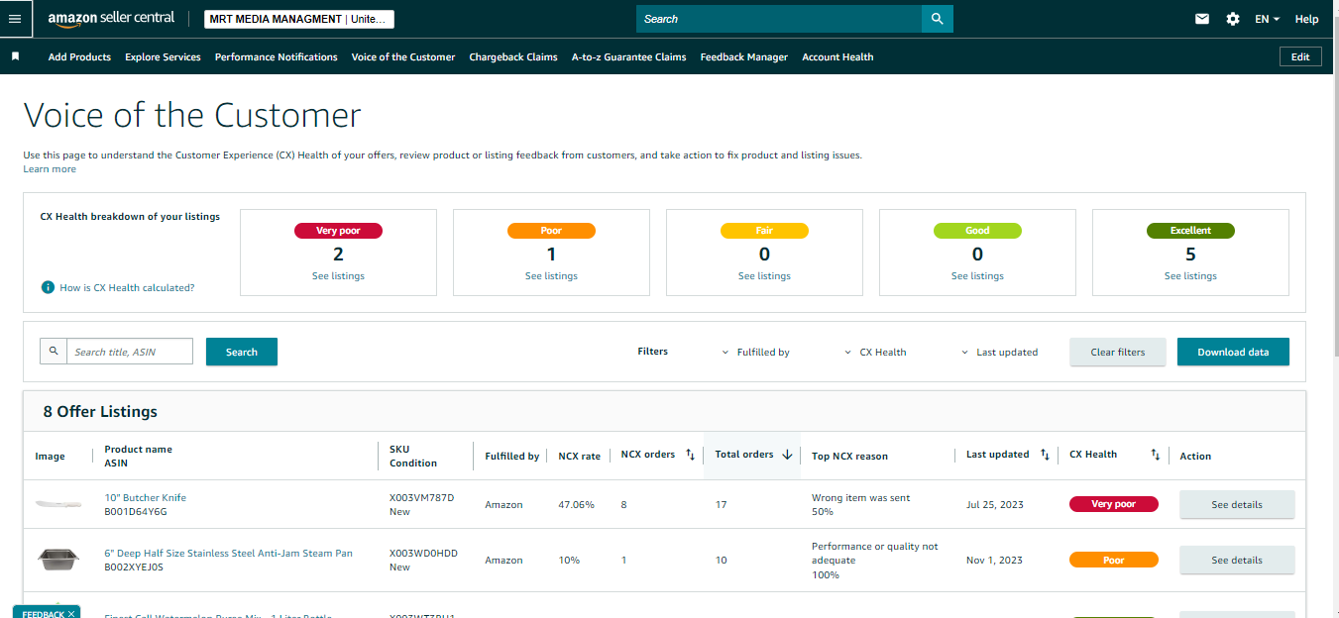Sort by NCX orders arrows
This screenshot has width=1339, height=618.
point(690,455)
